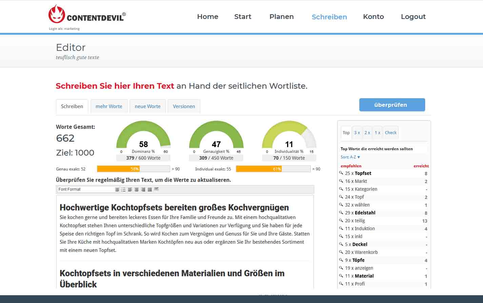Viewport: 483px width, 303px height.
Task: Click the ContentDevil flame logo
Action: 56,14
